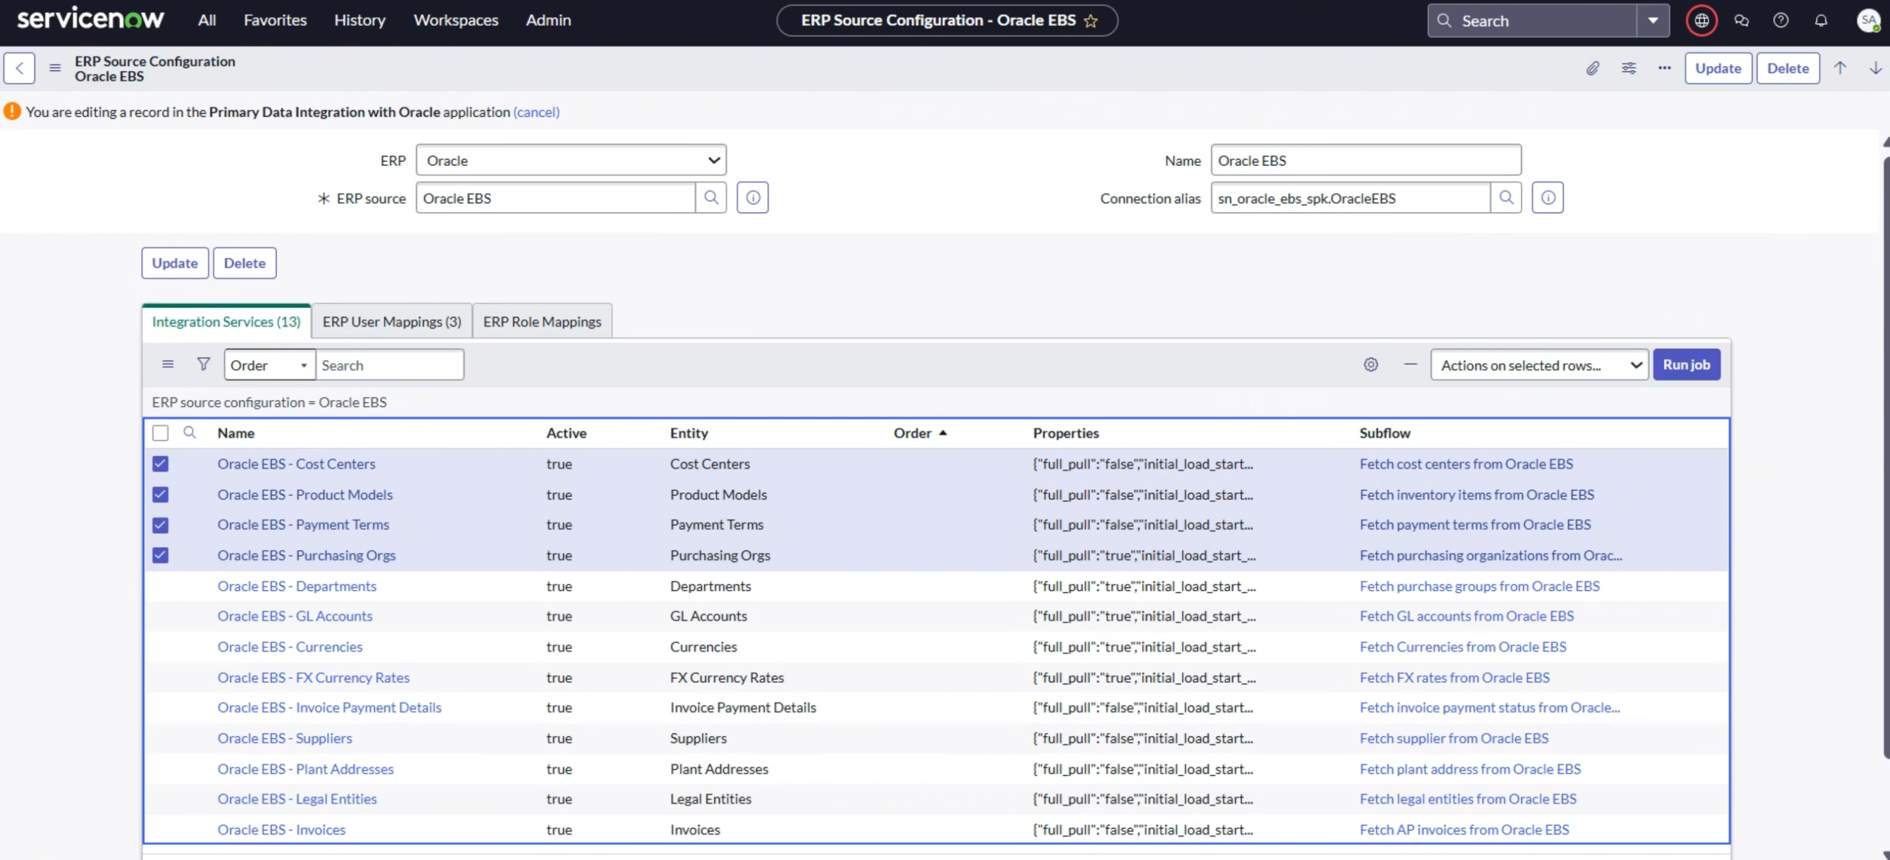This screenshot has width=1890, height=860.
Task: Click the Connection alias lookup magnifier
Action: point(1506,197)
